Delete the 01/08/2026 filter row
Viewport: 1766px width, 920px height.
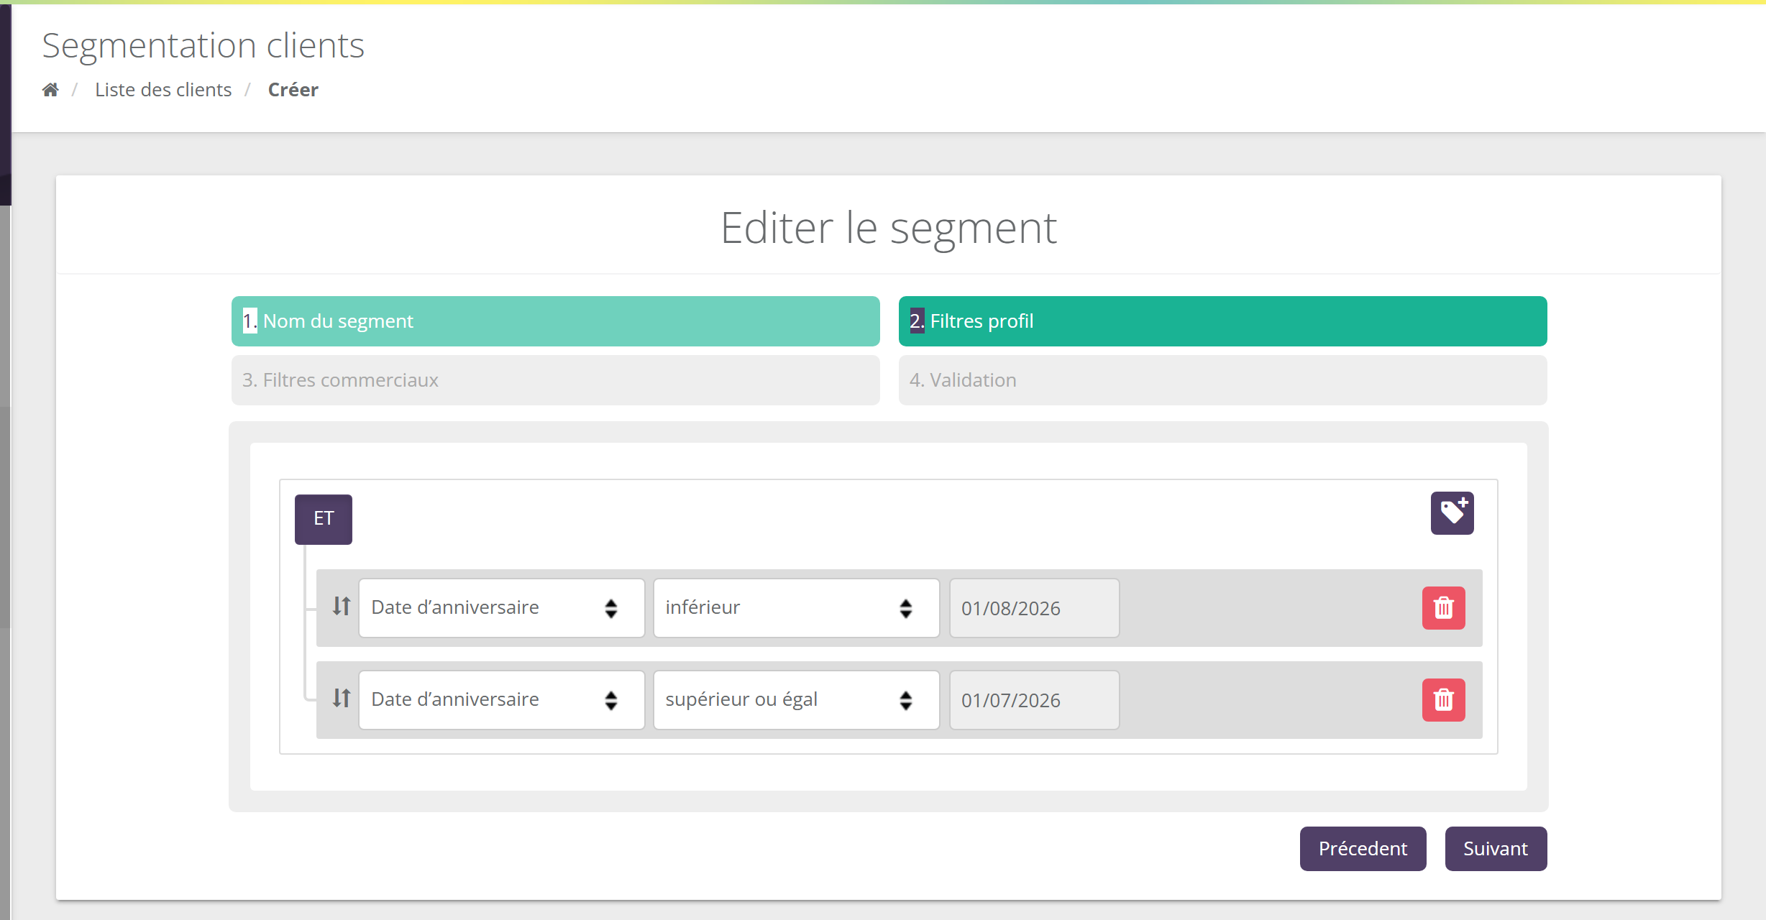pyautogui.click(x=1443, y=608)
